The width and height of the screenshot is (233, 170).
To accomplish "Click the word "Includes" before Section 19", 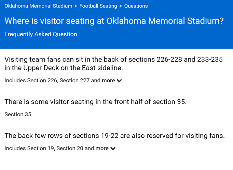I will [15, 148].
